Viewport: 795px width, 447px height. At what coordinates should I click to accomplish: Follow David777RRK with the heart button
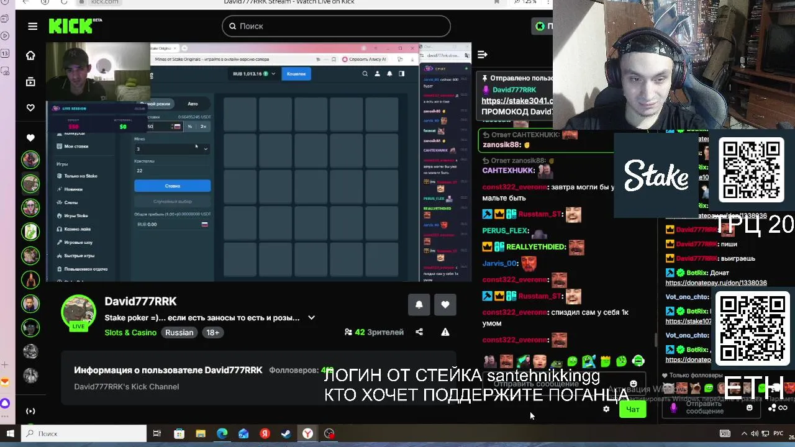coord(445,304)
